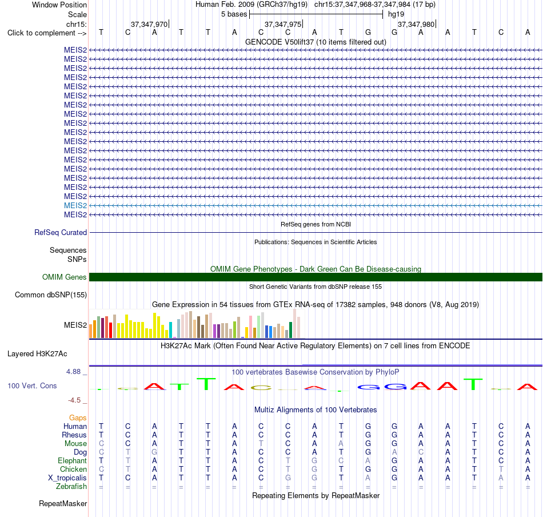Select the Gaps row label

[x=78, y=418]
